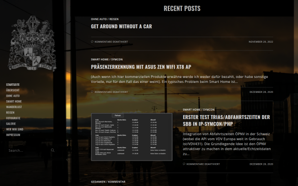
Task: Select Smart Home in the sidebar menu
Action: (x=14, y=101)
